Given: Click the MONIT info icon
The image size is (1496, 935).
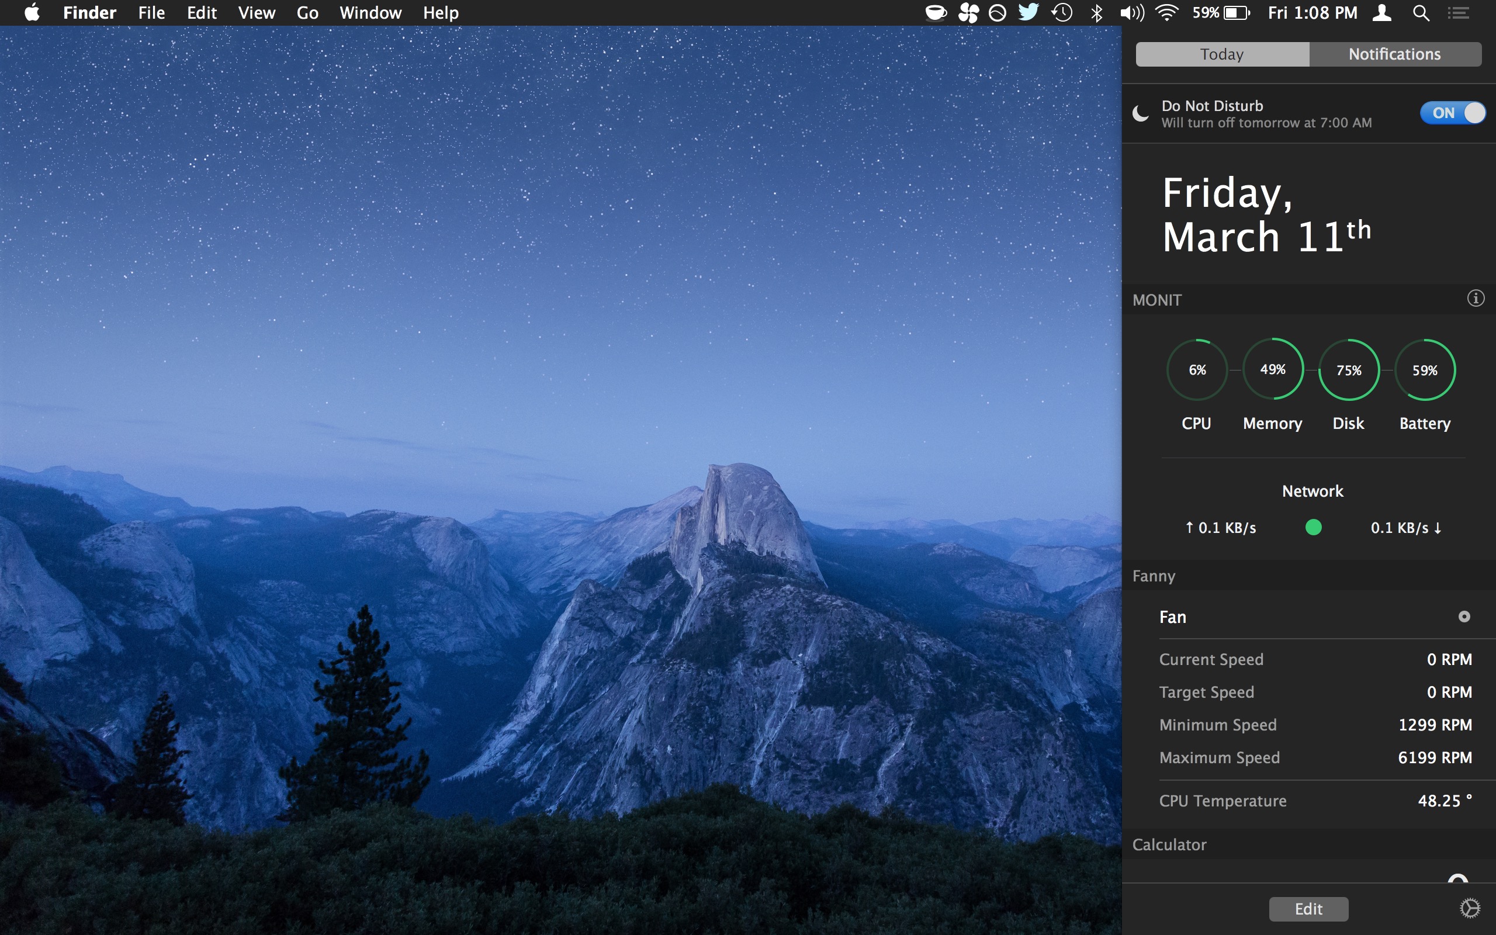Looking at the screenshot, I should point(1475,299).
